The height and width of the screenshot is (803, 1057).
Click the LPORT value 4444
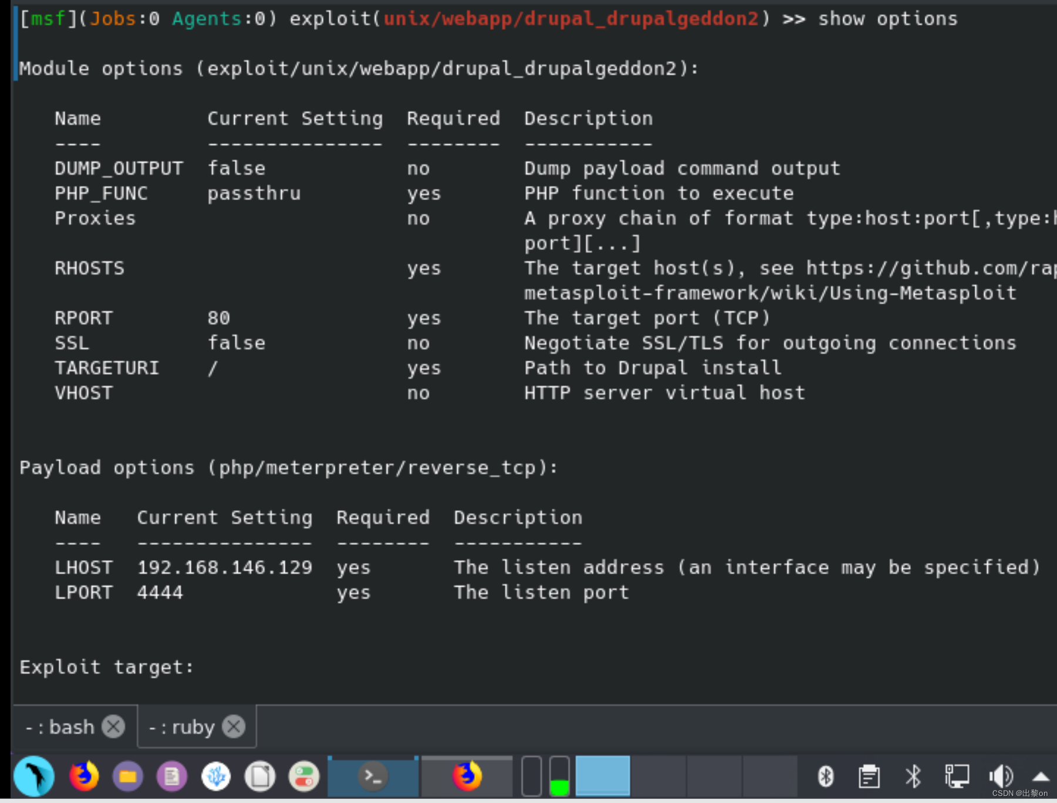(x=160, y=592)
